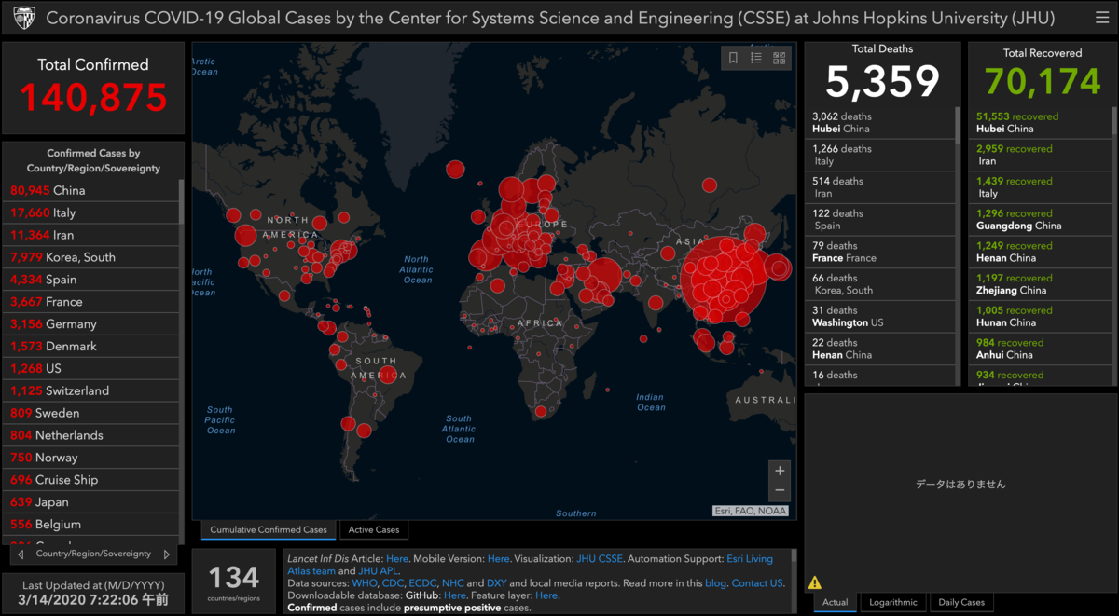
Task: Zoom out of the map with minus button
Action: (x=781, y=491)
